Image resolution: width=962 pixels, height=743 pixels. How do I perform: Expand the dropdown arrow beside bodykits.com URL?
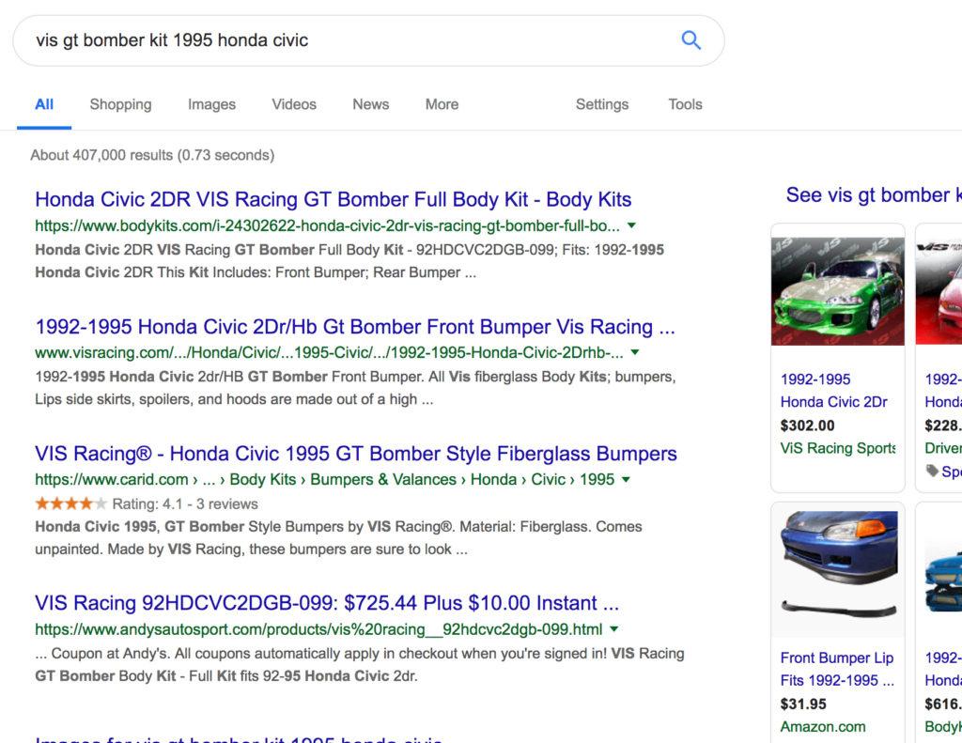click(x=631, y=225)
